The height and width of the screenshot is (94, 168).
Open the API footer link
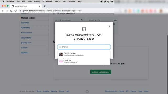point(127,91)
